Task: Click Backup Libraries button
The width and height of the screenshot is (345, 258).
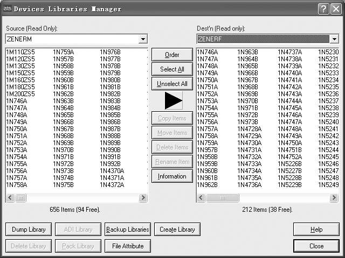Action: [128, 230]
